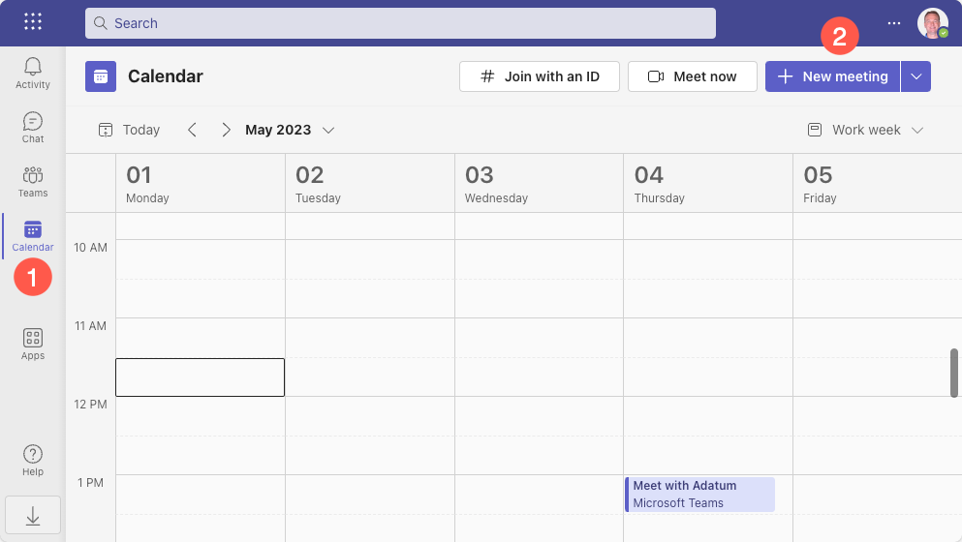Image resolution: width=962 pixels, height=542 pixels.
Task: Expand the New meeting dropdown arrow
Action: coord(916,76)
